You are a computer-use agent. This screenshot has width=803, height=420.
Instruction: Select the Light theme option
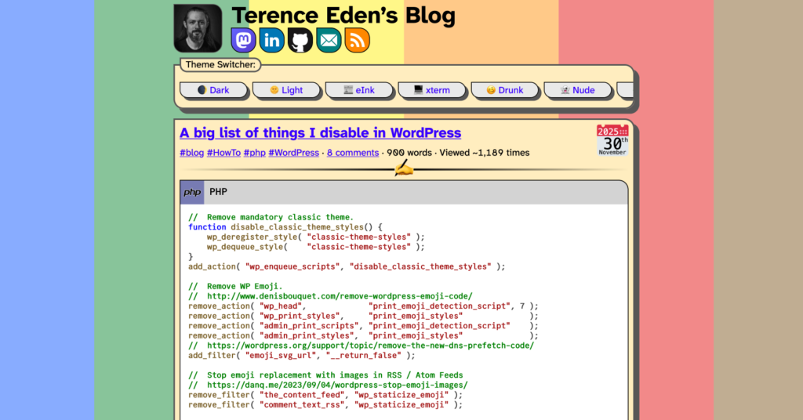pyautogui.click(x=286, y=90)
